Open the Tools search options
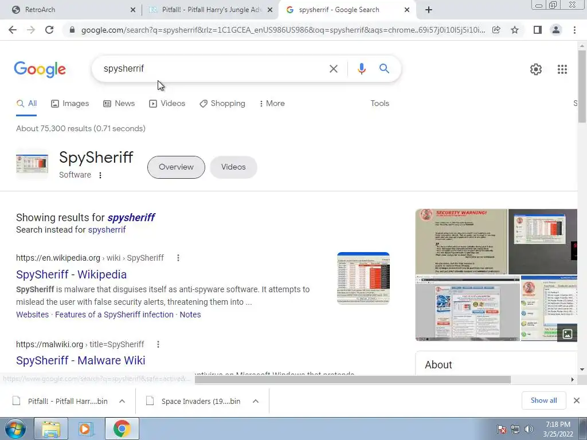 click(379, 104)
